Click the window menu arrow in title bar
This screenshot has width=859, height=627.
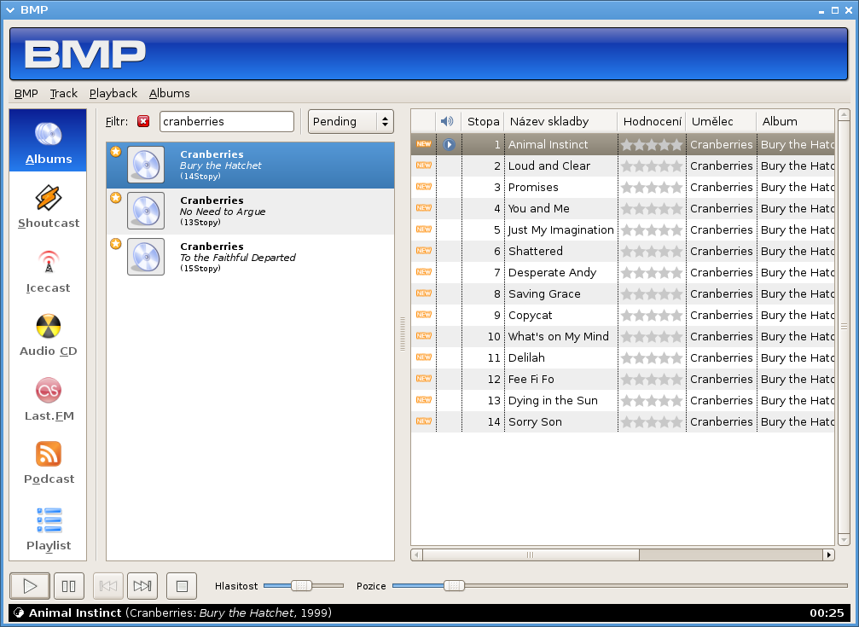pyautogui.click(x=10, y=10)
